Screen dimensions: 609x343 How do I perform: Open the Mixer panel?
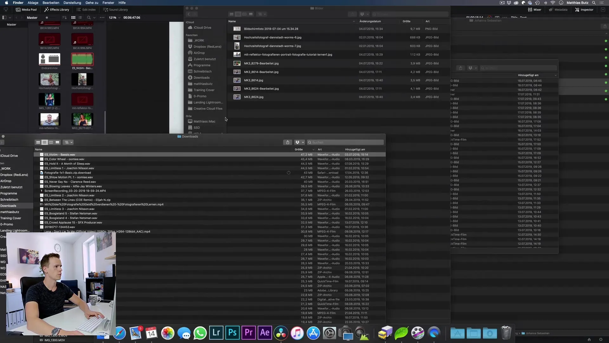(x=534, y=10)
